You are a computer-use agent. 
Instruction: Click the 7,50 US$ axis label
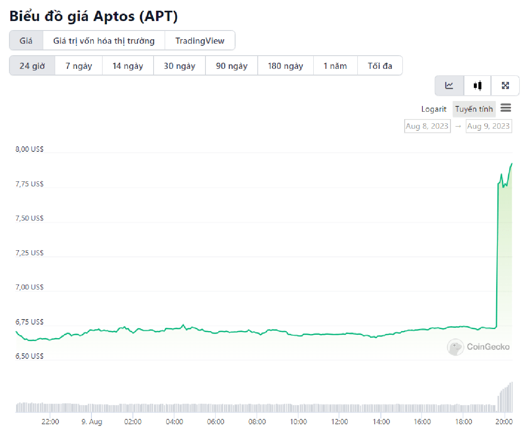30,218
